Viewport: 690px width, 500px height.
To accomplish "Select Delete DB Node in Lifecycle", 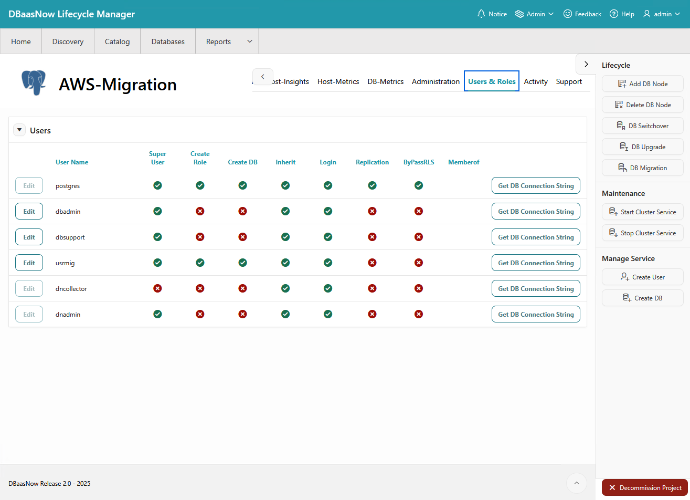I will 642,105.
